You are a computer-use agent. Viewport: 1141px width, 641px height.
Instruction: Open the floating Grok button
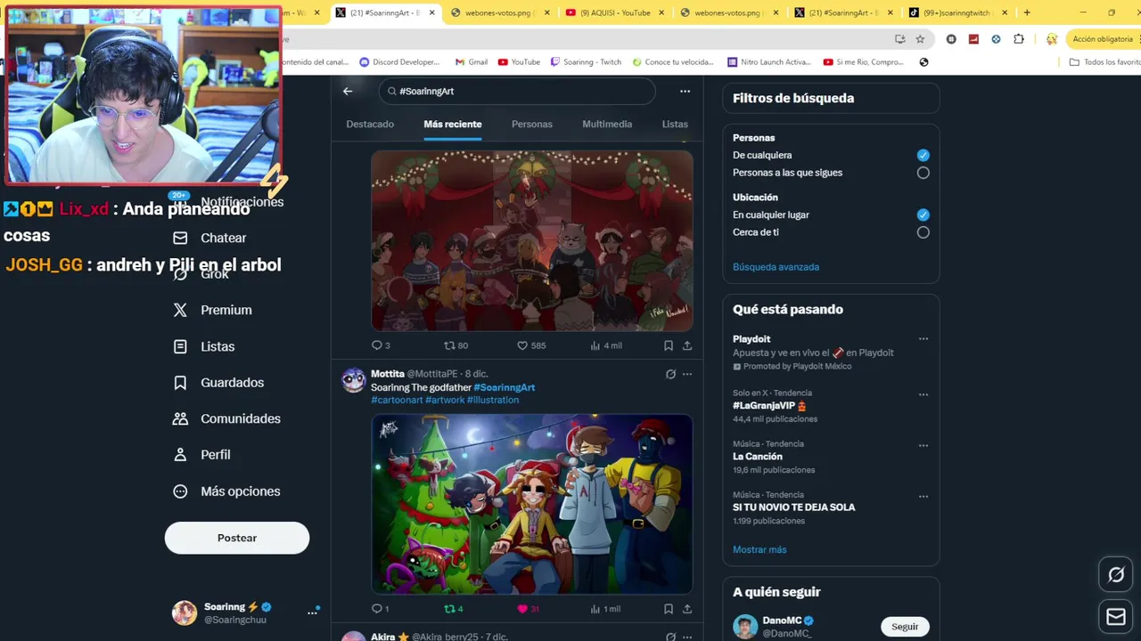click(x=1116, y=575)
